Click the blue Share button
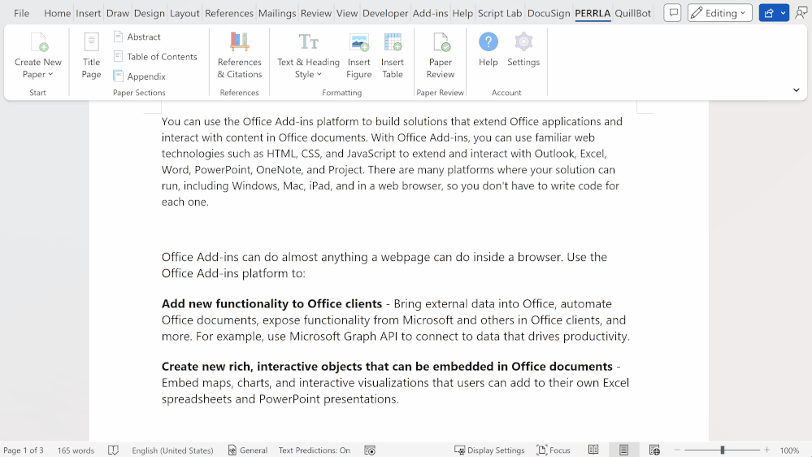 [768, 13]
